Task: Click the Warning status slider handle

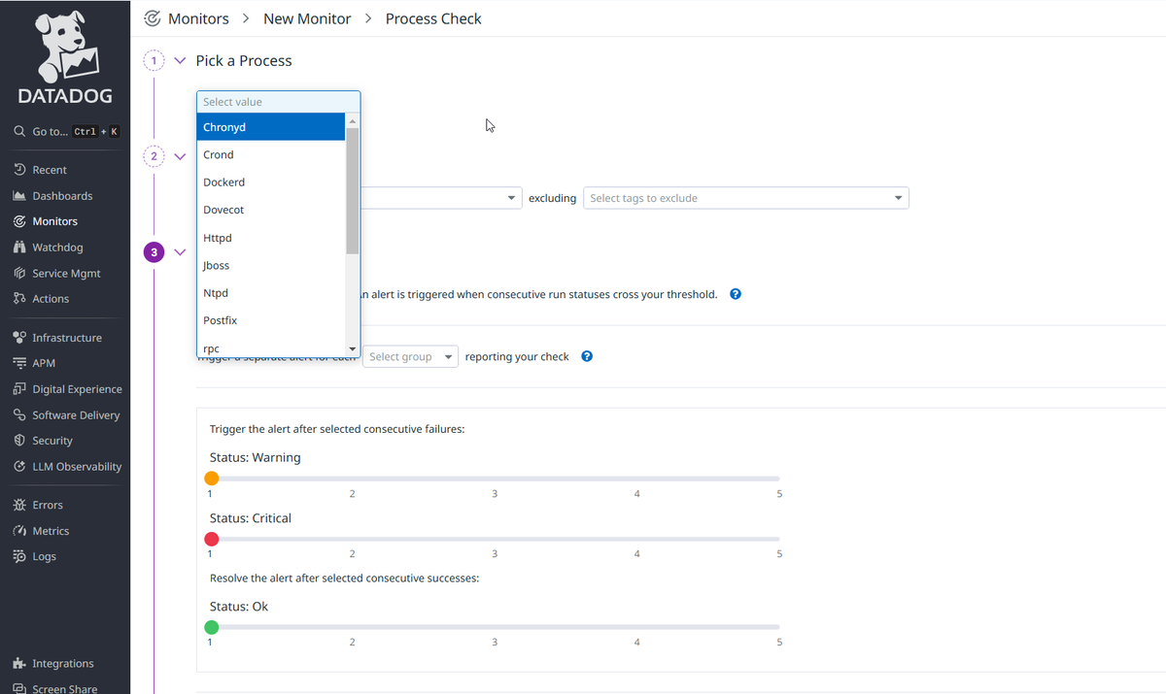Action: point(212,479)
